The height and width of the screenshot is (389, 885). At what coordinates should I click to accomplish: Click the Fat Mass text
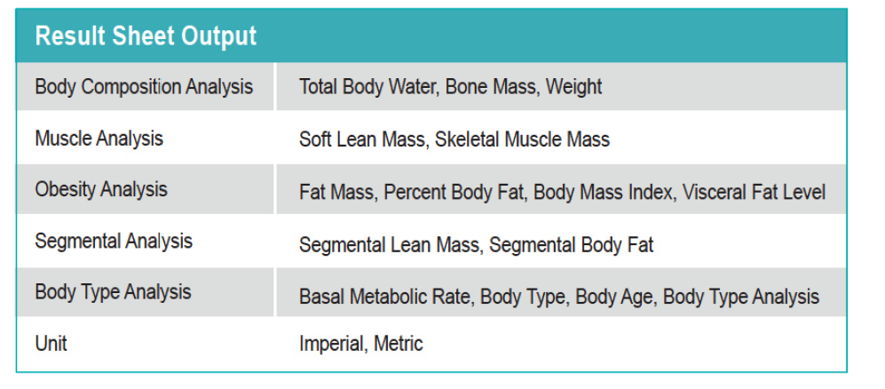[x=336, y=192]
